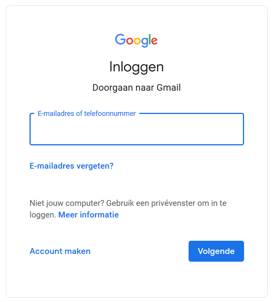
Task: Click the word 'Gebruik' in the notice
Action: click(x=120, y=203)
